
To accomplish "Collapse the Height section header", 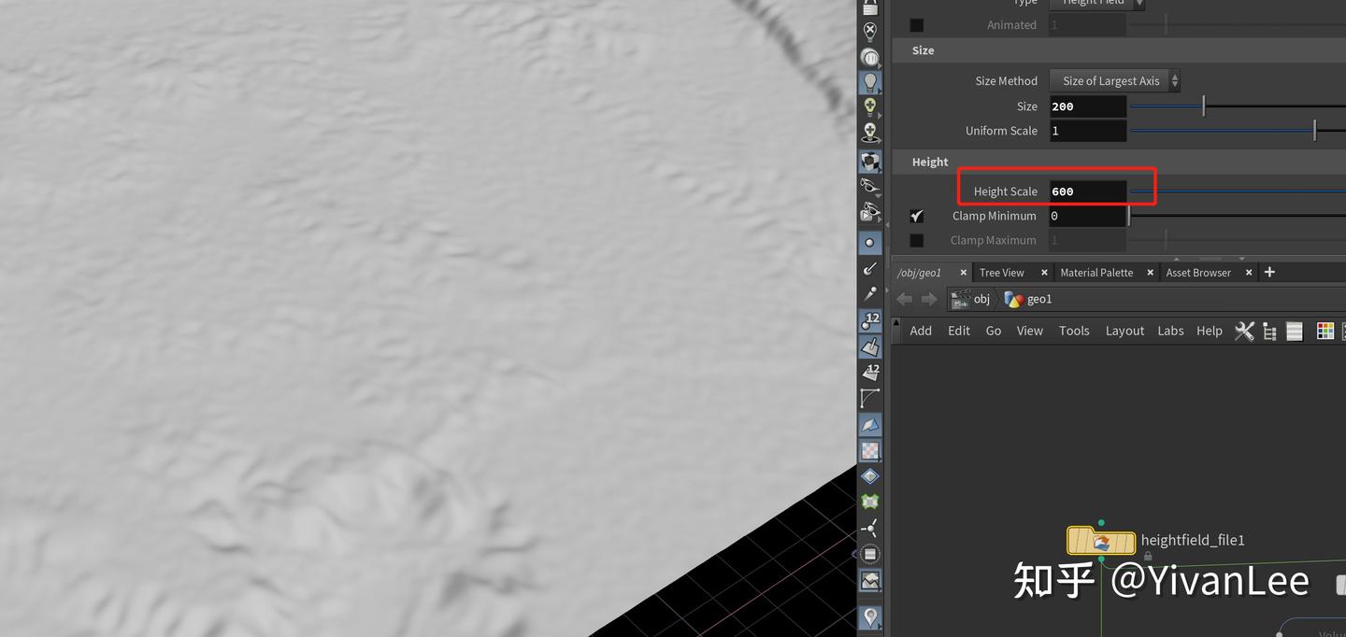I will tap(929, 162).
